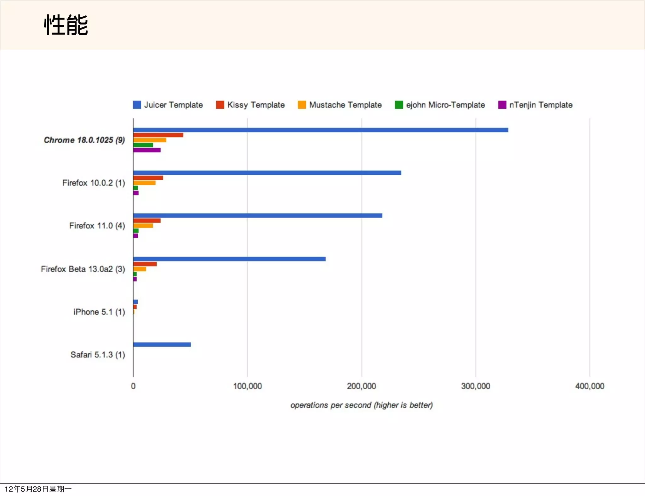The width and height of the screenshot is (645, 496).
Task: Click the '400,000' x-axis tick label
Action: pos(590,386)
